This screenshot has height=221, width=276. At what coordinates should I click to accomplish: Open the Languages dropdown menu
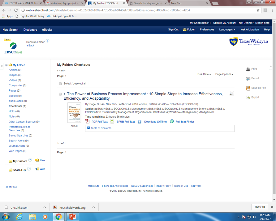point(227,30)
